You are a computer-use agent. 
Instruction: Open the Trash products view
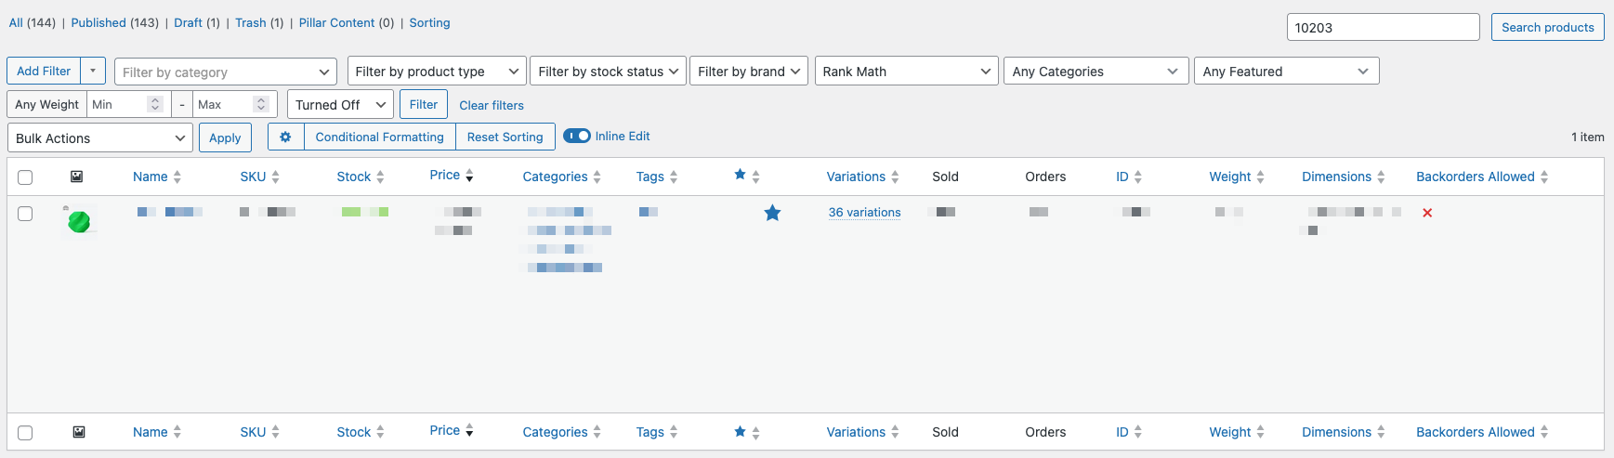250,22
